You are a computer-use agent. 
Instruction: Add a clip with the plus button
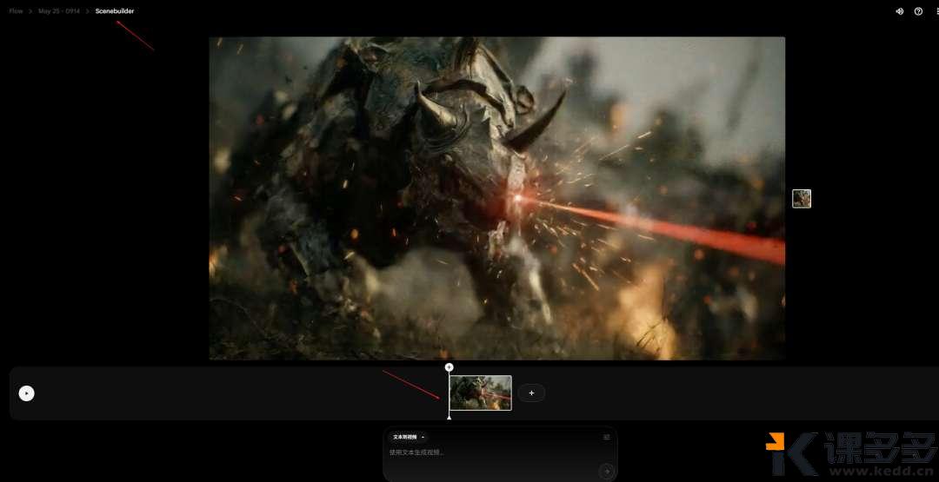coord(531,393)
